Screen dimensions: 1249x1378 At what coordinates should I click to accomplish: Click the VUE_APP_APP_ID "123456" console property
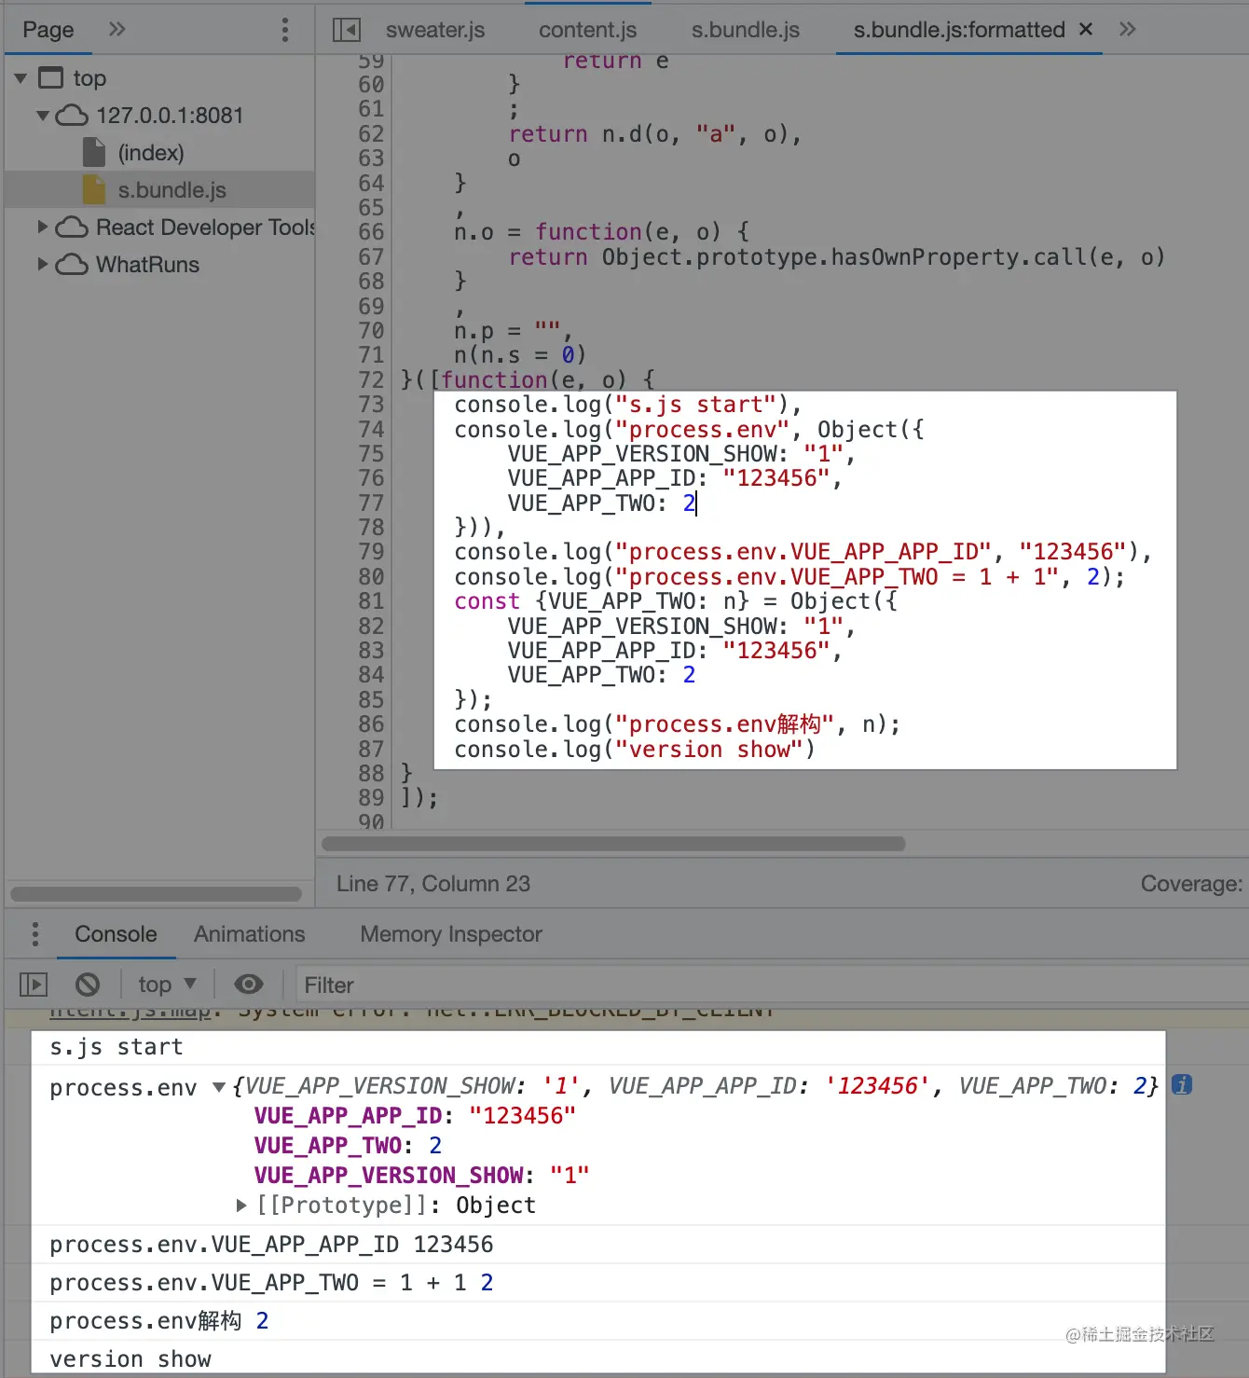click(415, 1116)
